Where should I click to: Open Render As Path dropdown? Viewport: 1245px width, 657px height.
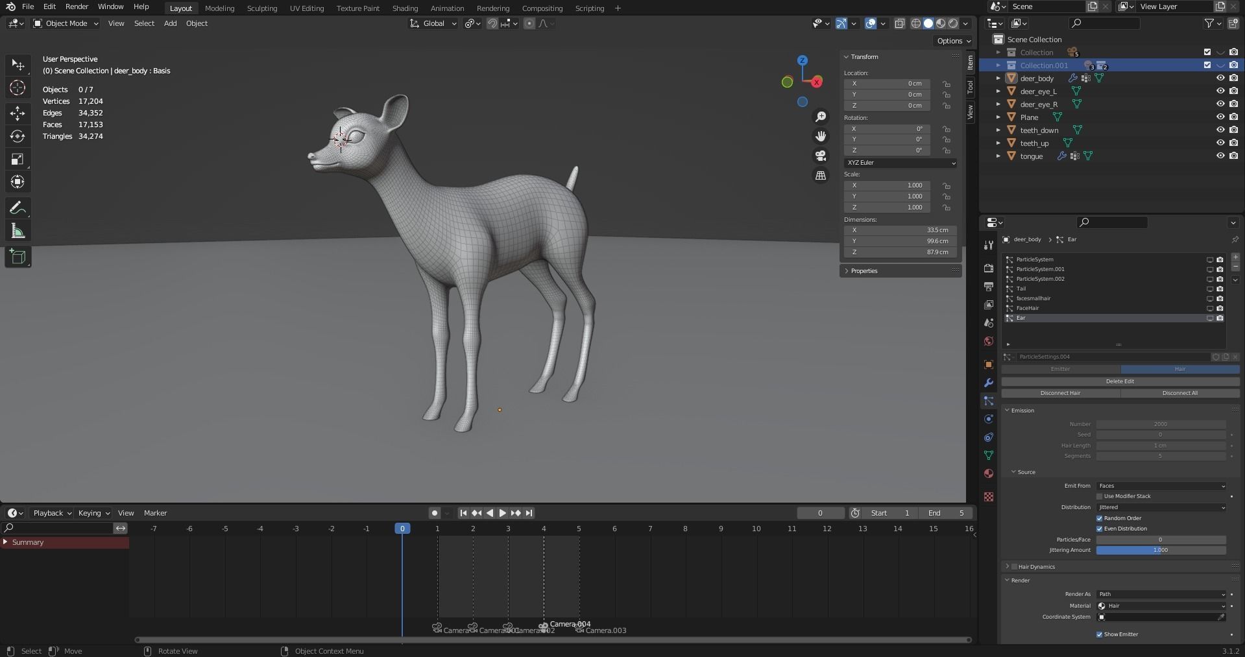pos(1161,594)
